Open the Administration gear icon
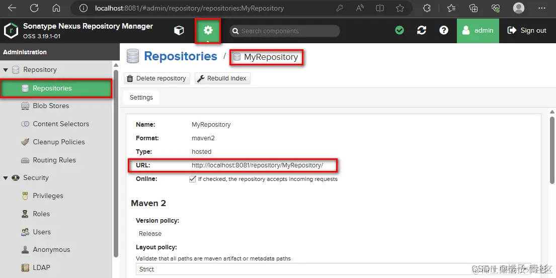The image size is (556, 278). click(208, 31)
